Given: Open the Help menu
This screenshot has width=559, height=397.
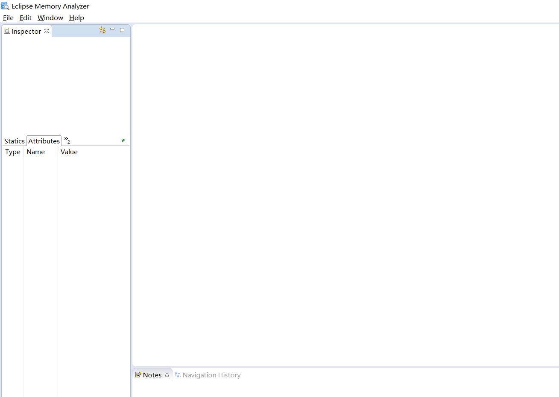Looking at the screenshot, I should pos(76,18).
